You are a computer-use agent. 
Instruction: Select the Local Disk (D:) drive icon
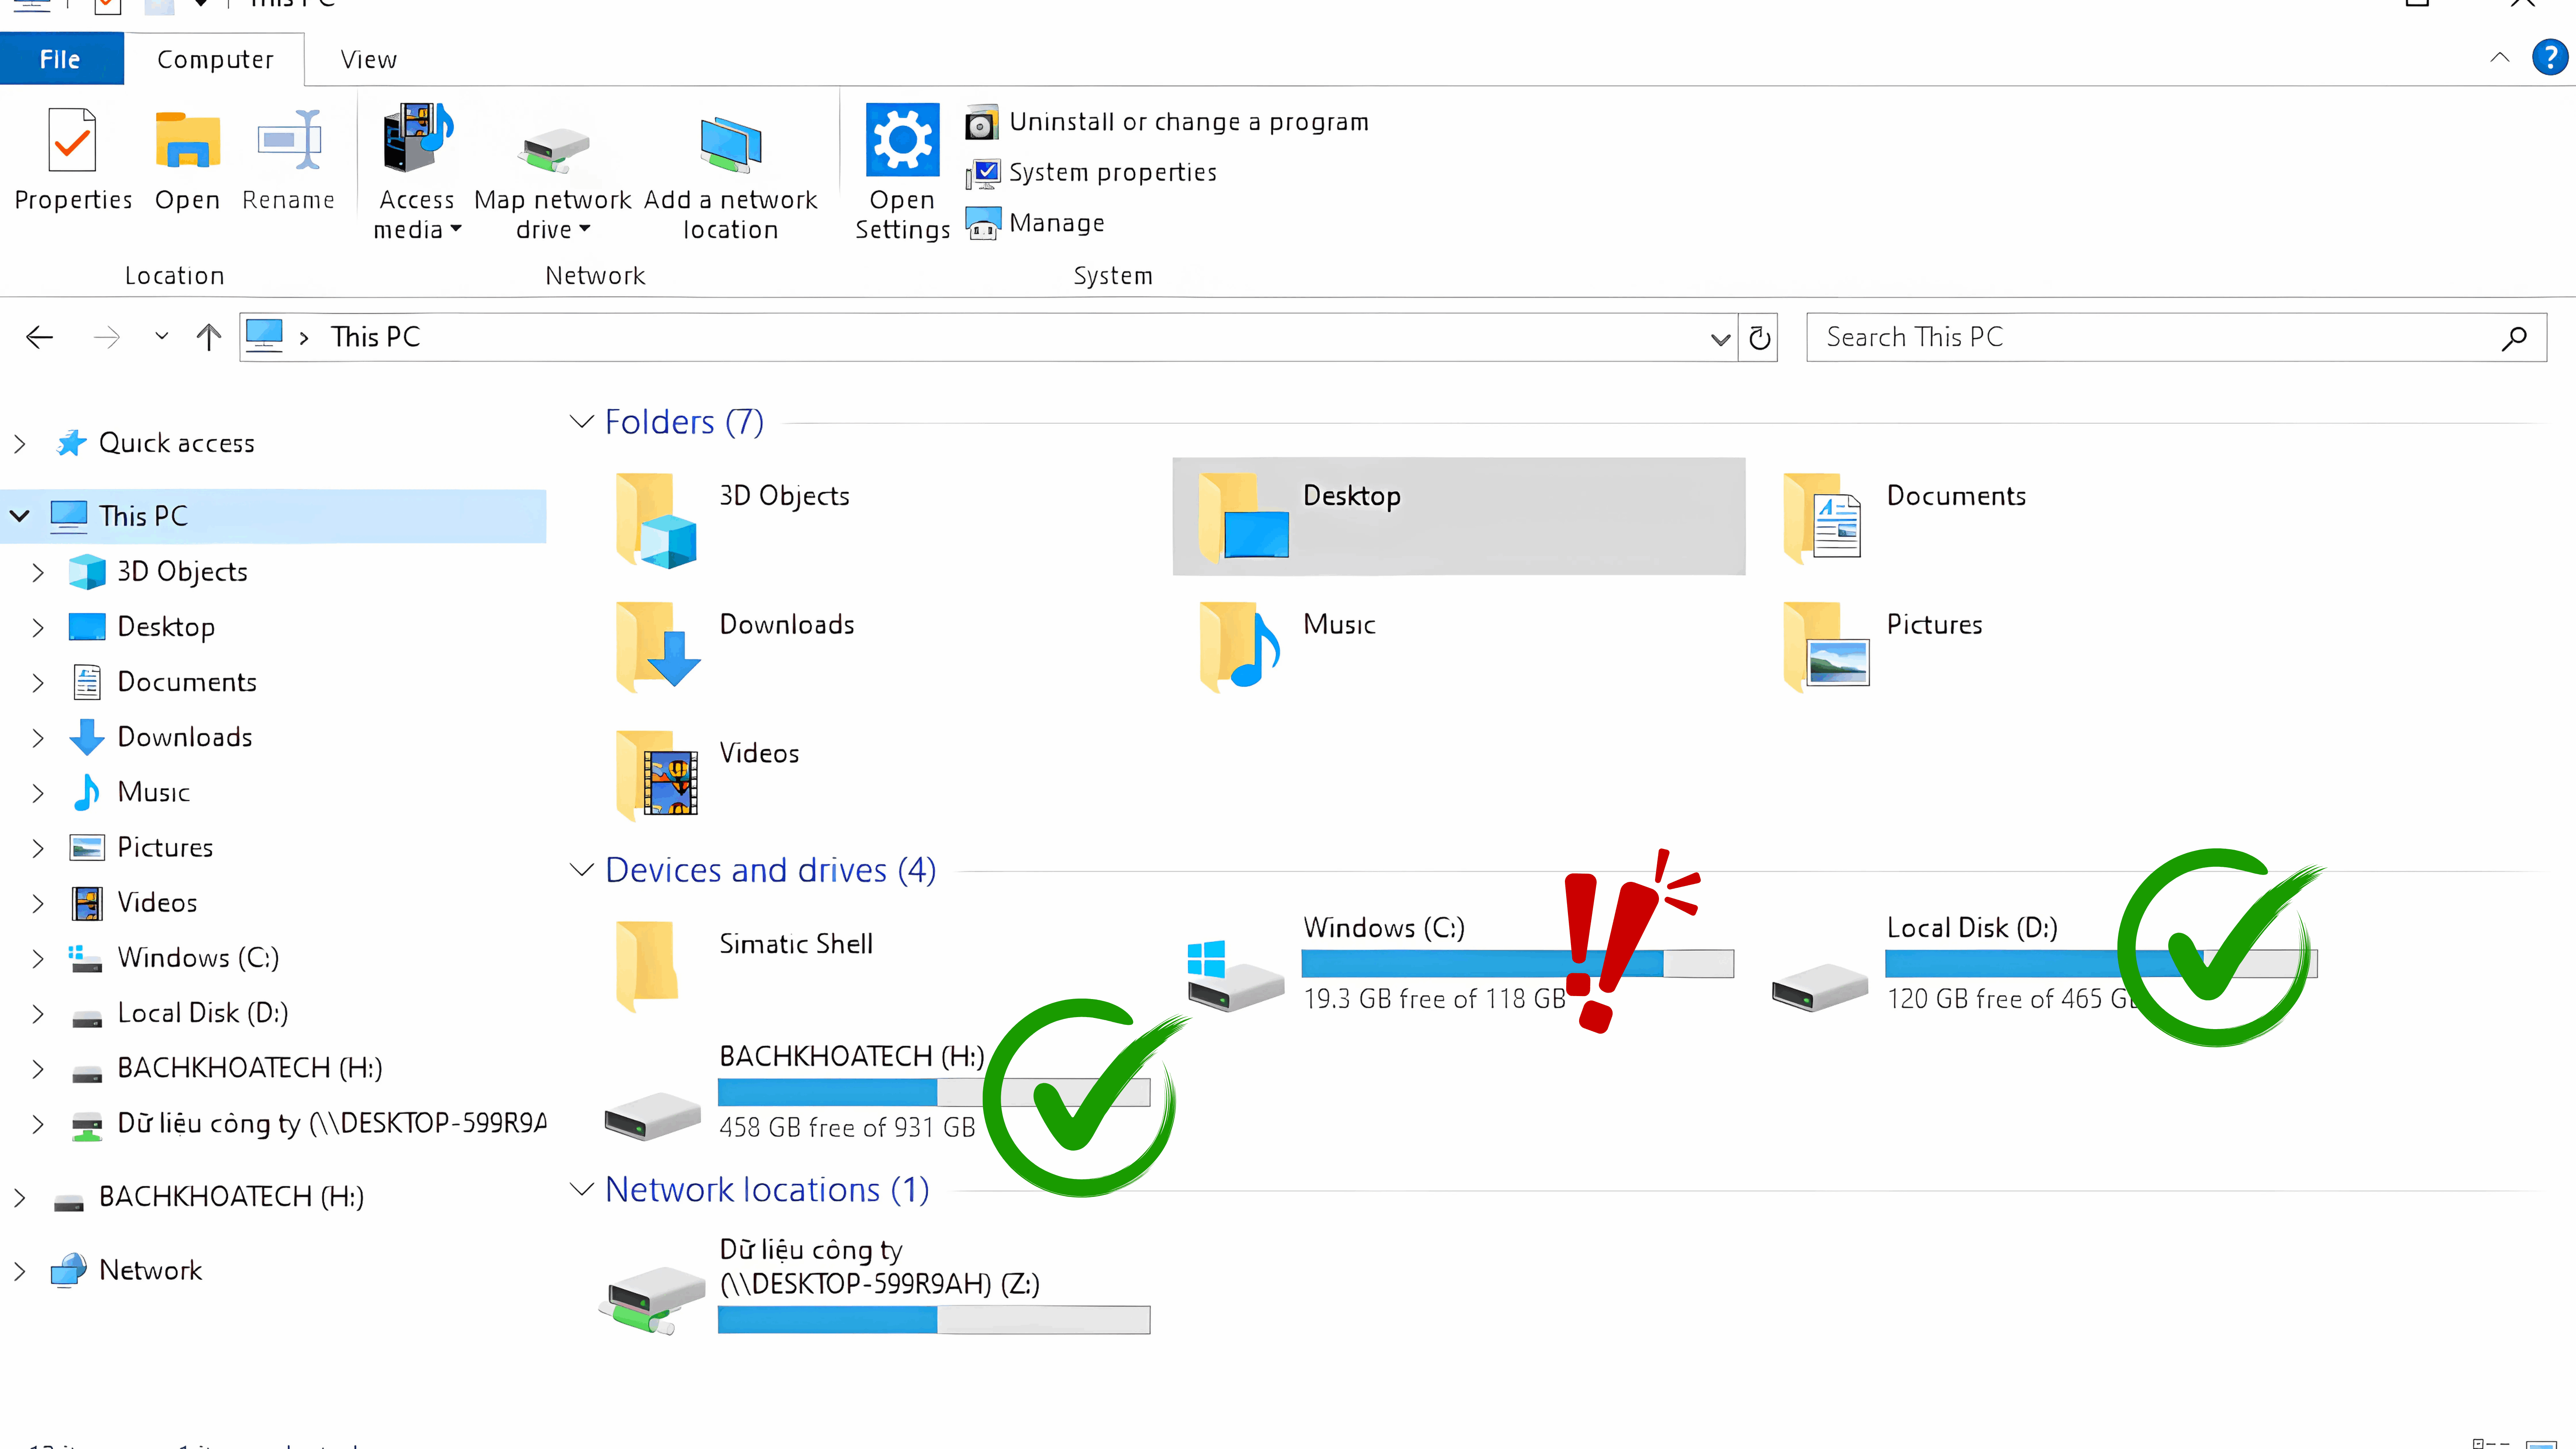1820,988
